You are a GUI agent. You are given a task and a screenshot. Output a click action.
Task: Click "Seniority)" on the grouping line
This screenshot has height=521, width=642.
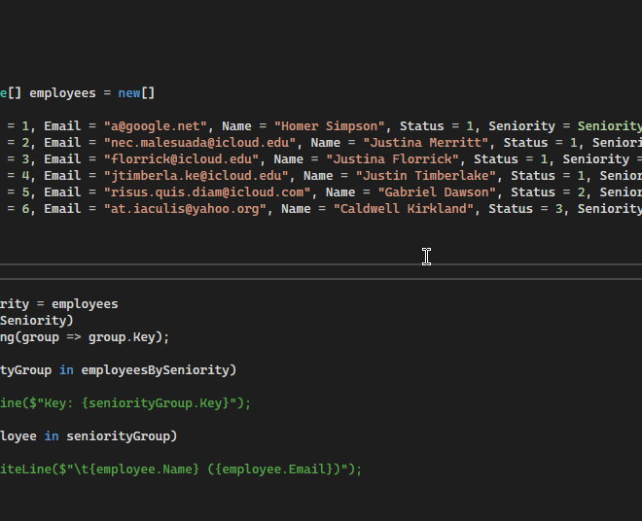[36, 321]
